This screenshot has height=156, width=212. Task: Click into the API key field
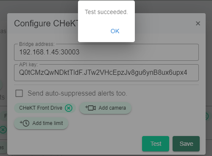click(x=106, y=73)
